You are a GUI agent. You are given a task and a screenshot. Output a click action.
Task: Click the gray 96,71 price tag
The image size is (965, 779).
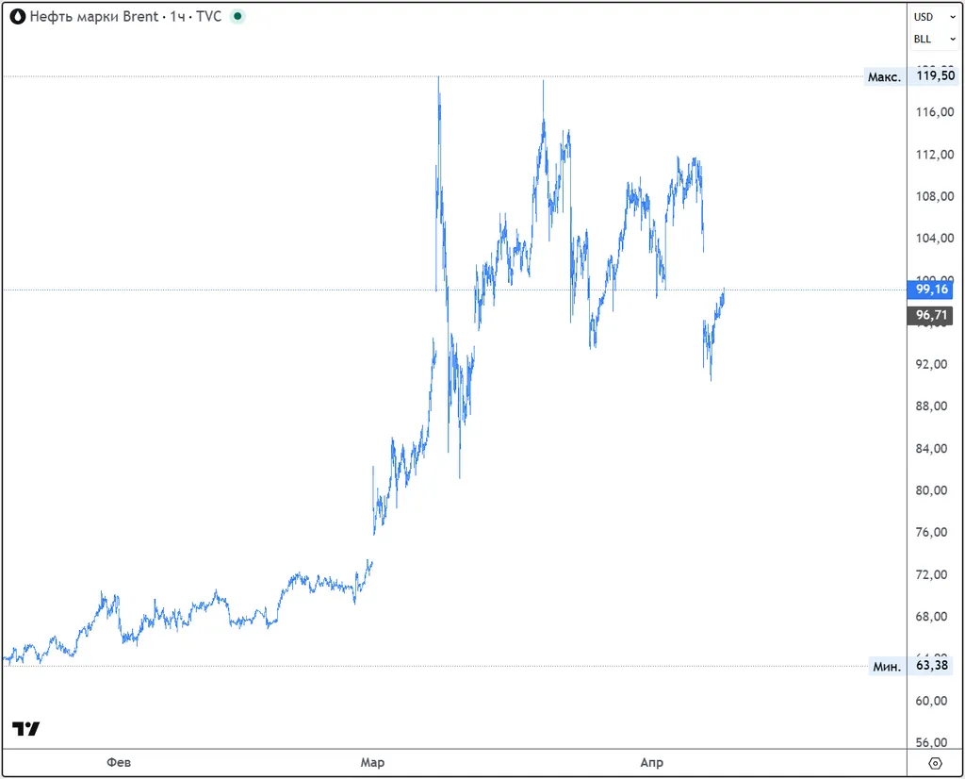pos(932,316)
